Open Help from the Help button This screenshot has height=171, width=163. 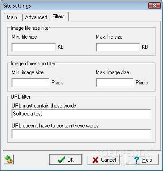[142, 159]
